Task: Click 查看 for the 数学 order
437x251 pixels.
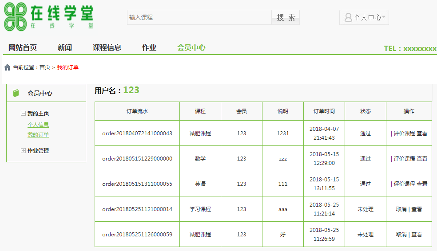Action: pyautogui.click(x=422, y=159)
